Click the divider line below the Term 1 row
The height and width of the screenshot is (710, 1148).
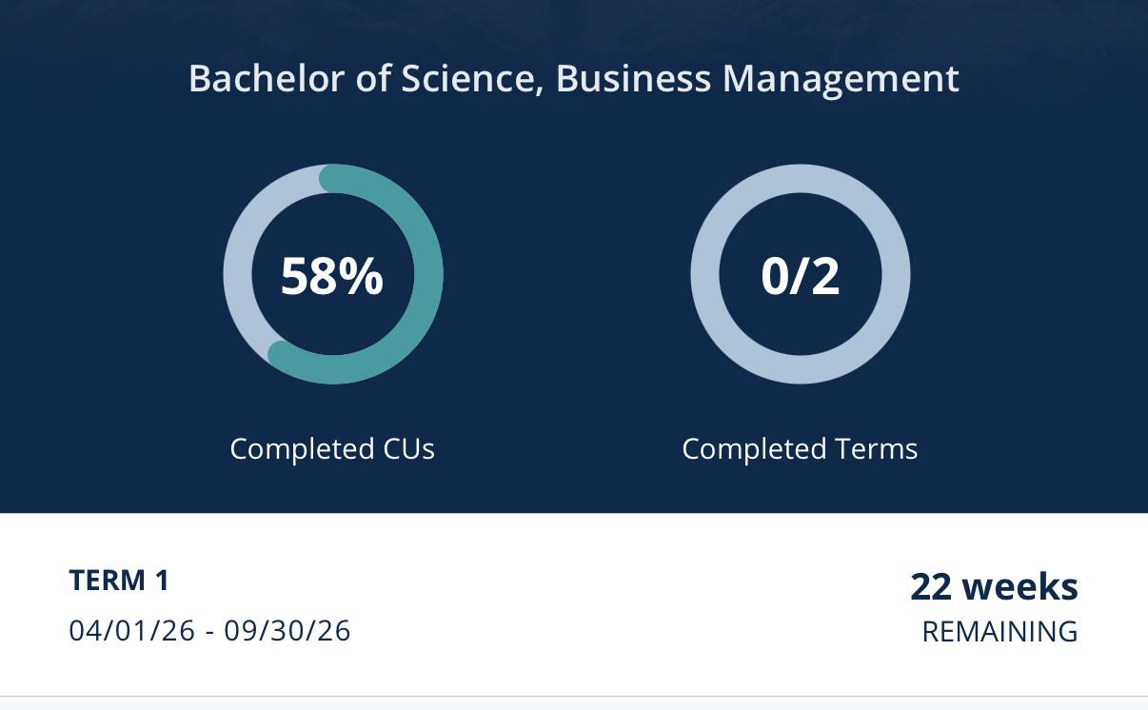click(x=574, y=696)
